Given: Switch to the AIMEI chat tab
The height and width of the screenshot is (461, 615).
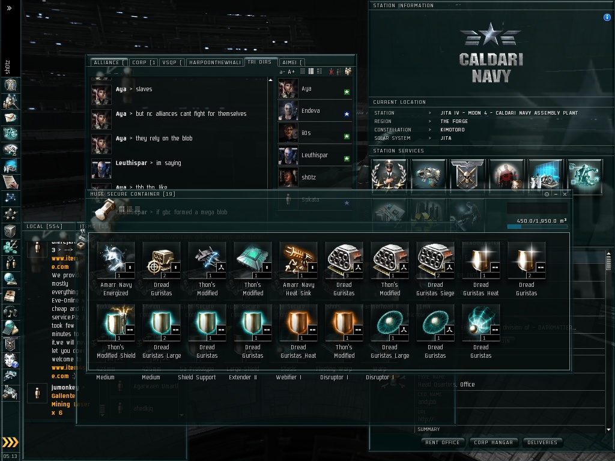Looking at the screenshot, I should pos(292,62).
